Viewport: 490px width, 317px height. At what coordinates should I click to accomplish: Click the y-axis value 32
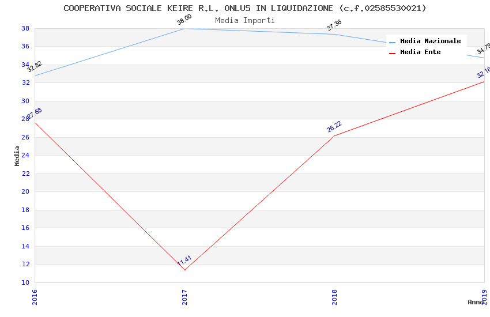click(x=25, y=83)
